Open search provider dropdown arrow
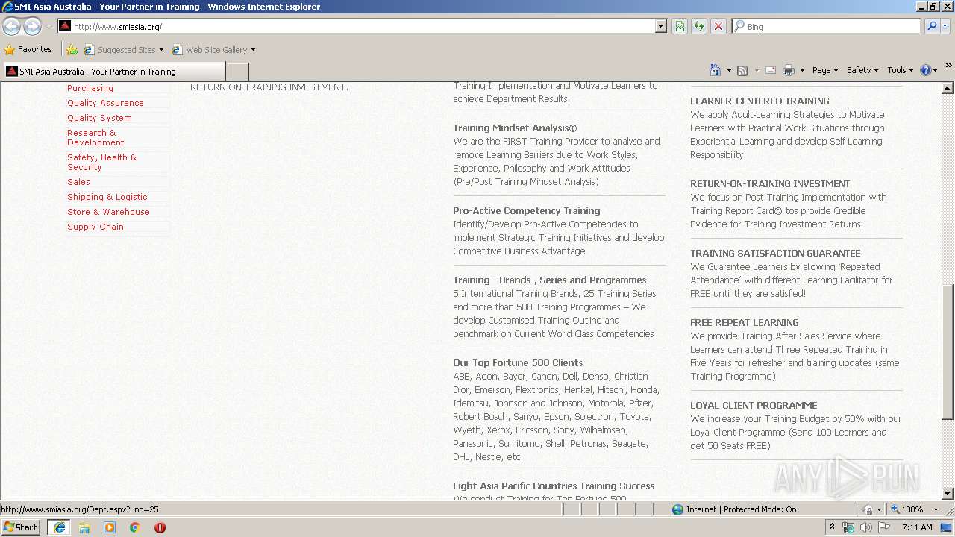Screen dimensions: 955x537 946,26
